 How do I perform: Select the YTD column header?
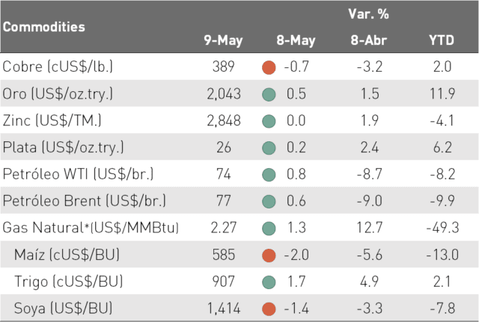[442, 40]
